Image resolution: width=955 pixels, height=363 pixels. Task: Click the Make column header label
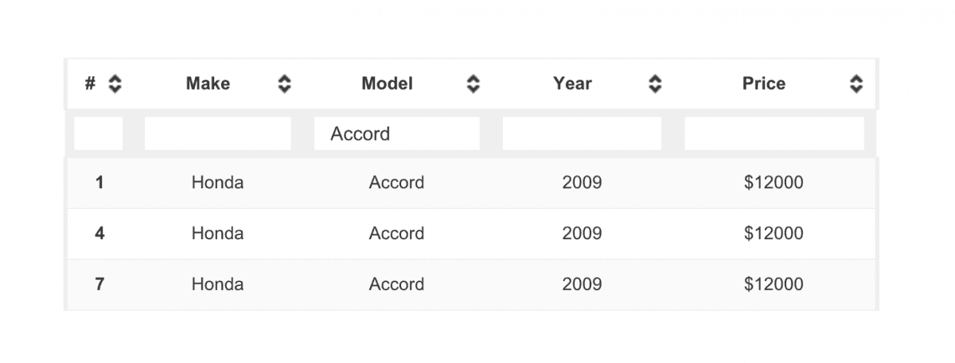click(208, 83)
